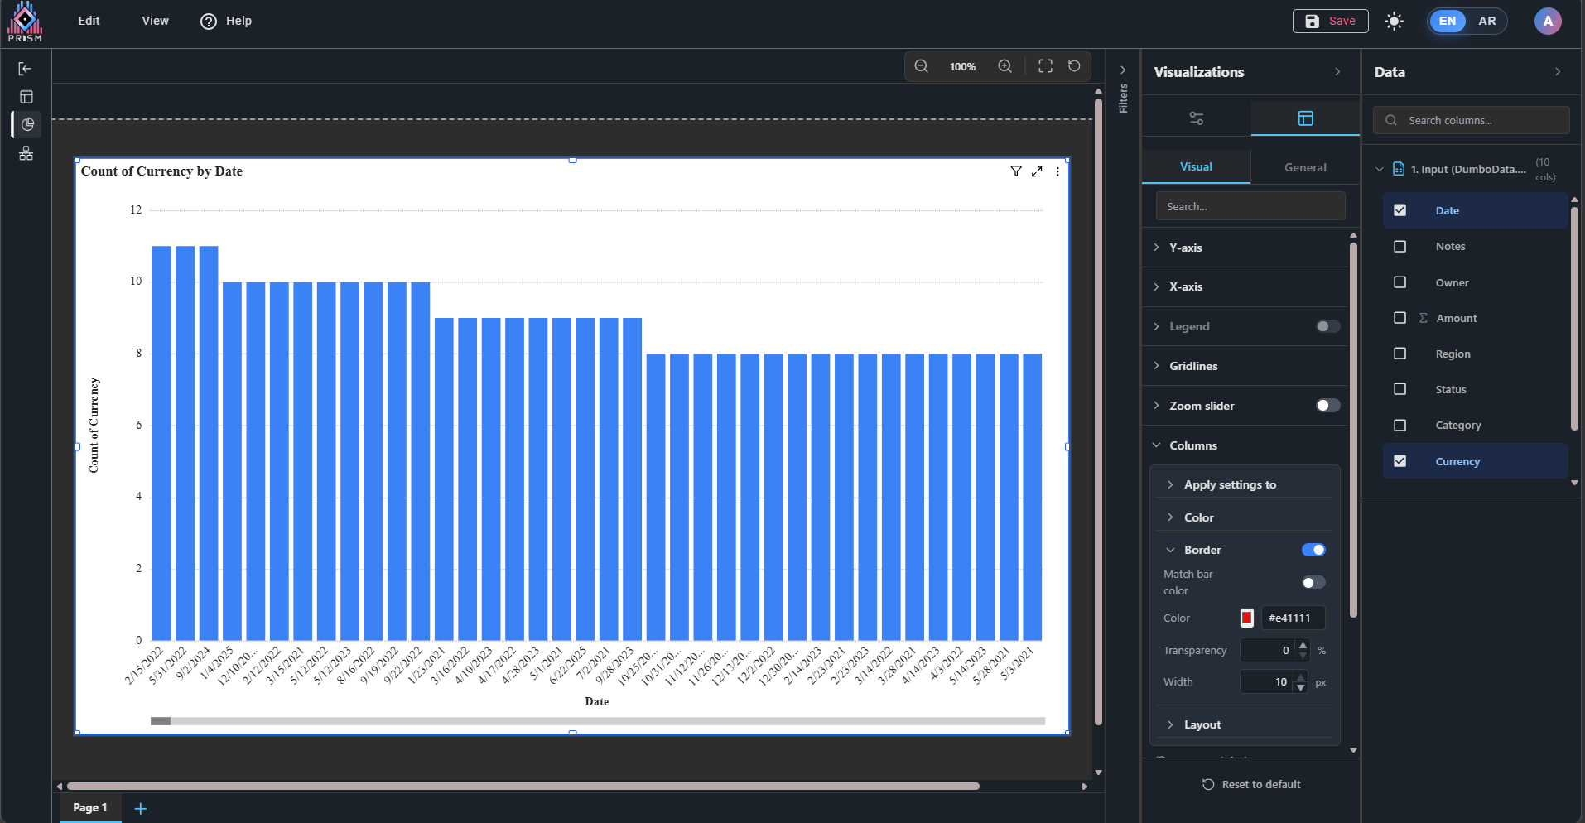Expand the Gridlines section
The image size is (1585, 823).
pyautogui.click(x=1192, y=366)
